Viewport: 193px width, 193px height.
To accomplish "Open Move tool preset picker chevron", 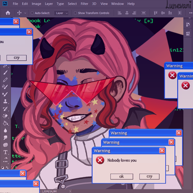I will [x=25, y=13].
